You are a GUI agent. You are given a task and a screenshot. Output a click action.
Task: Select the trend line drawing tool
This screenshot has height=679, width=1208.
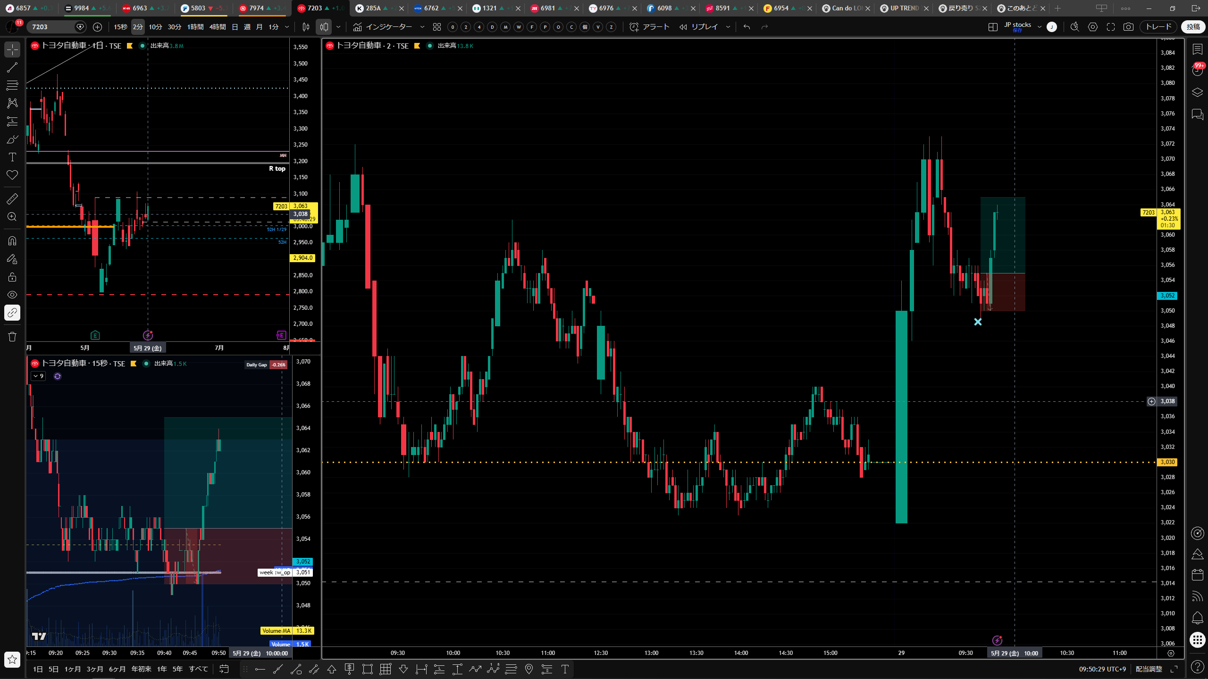pos(12,67)
